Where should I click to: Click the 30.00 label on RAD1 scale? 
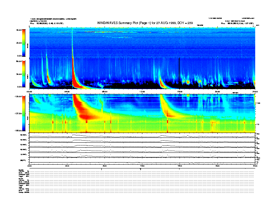click(19, 74)
